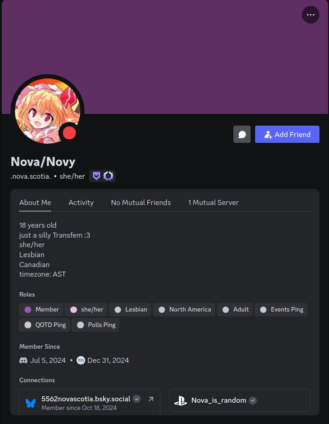Viewport: 329px width, 424px height.
Task: Click the PlayStation logo icon
Action: [180, 400]
